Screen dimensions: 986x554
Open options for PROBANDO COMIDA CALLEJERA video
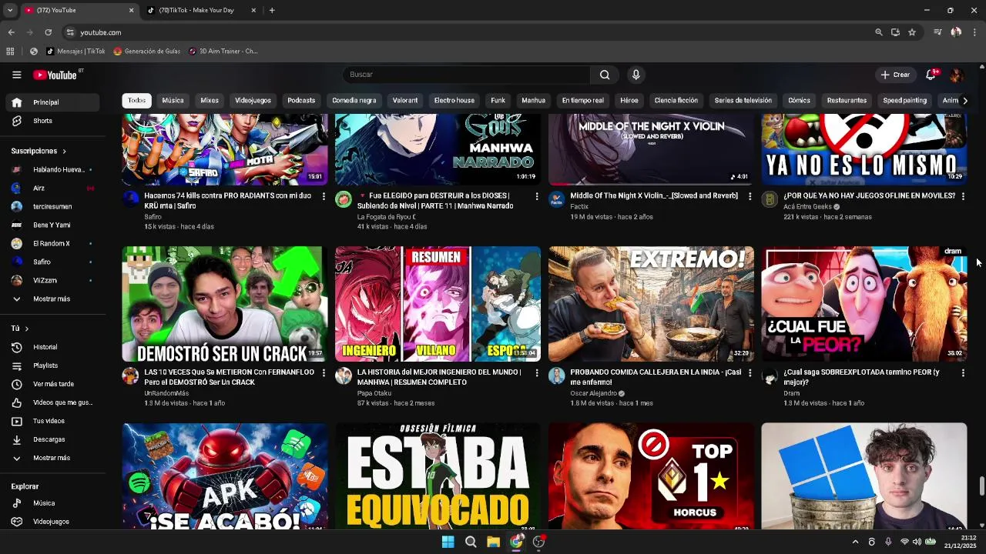point(750,373)
